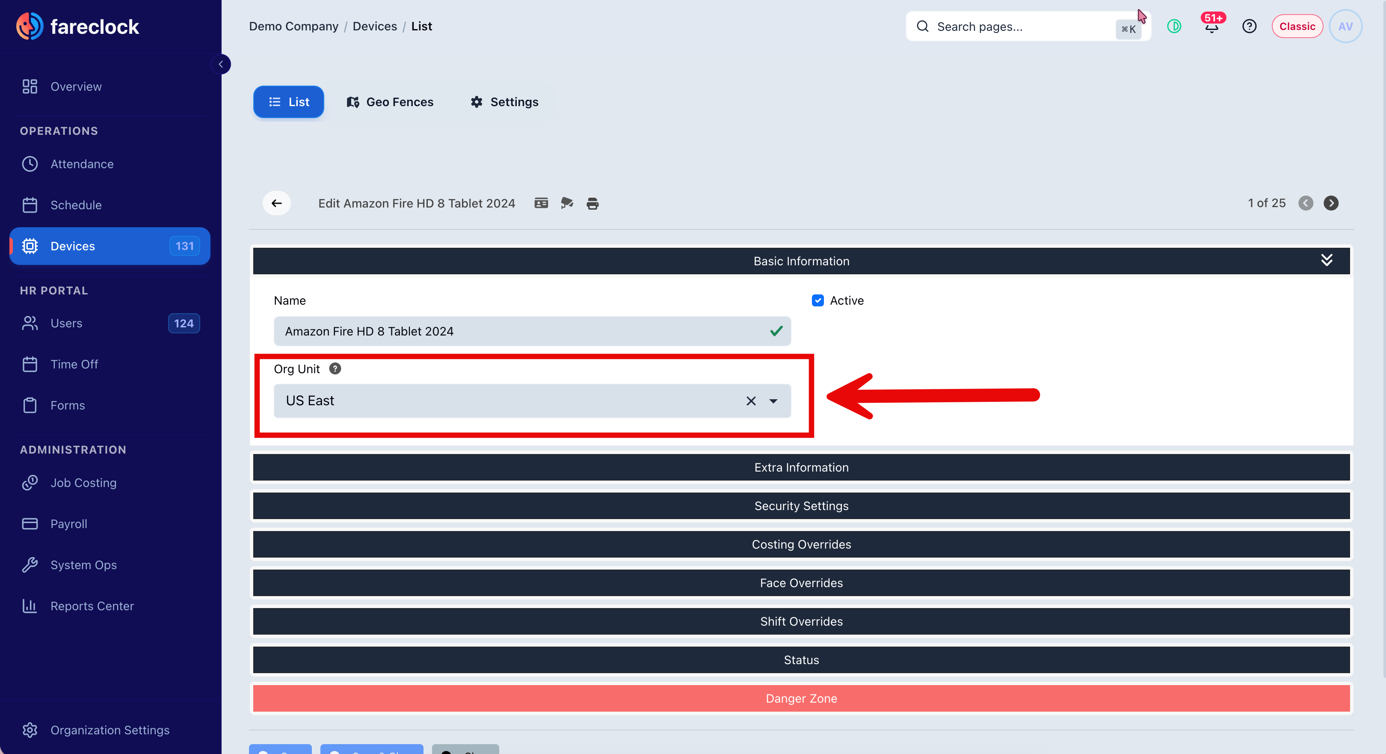
Task: Open the Settings tab
Action: pos(504,102)
